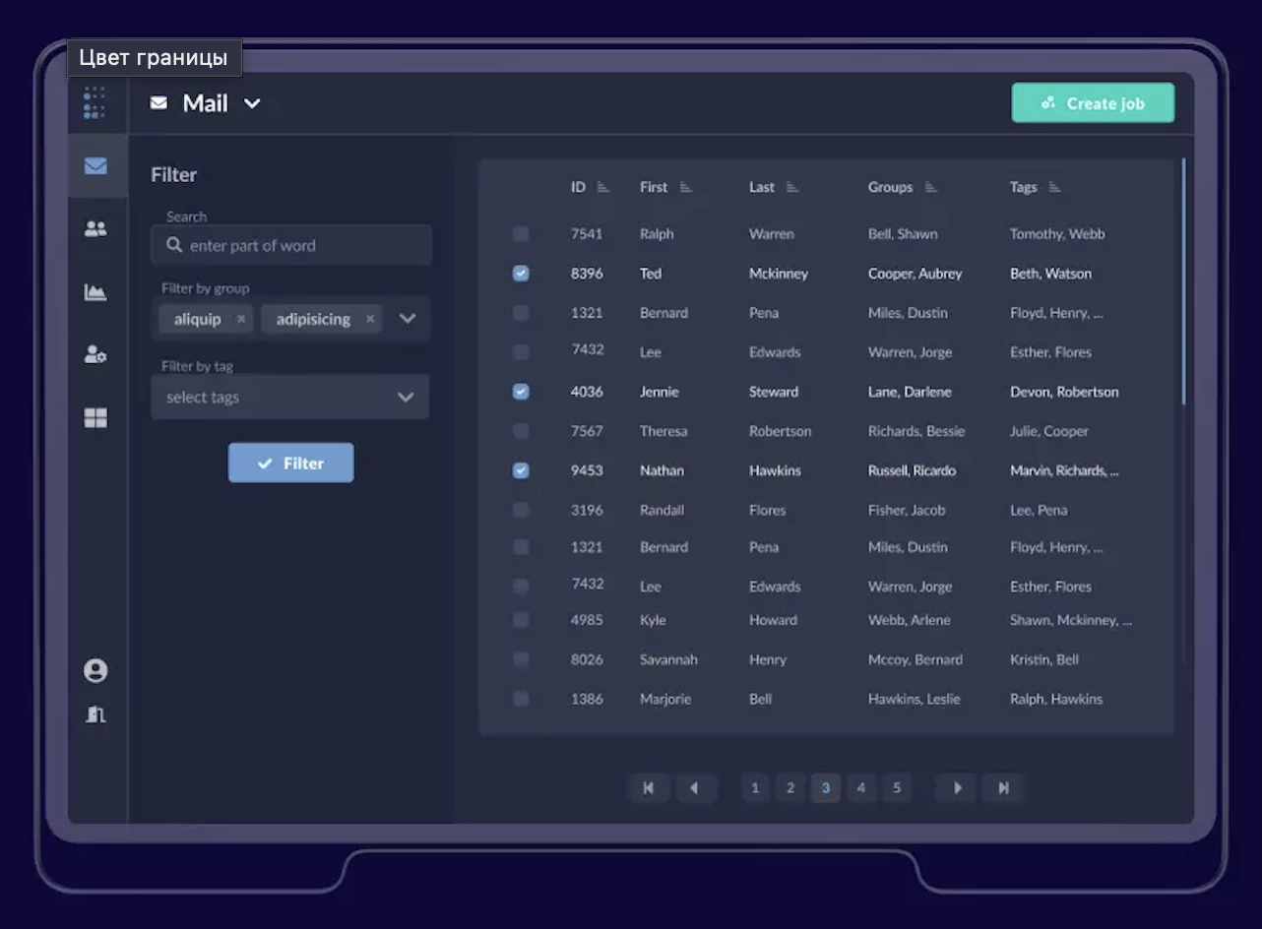
Task: Click the Russell, Ricardo groups cell
Action: point(913,470)
